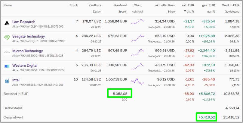Image resolution: width=243 pixels, height=123 pixels.
Task: Click the Barbestand label
Action: pyautogui.click(x=13, y=108)
